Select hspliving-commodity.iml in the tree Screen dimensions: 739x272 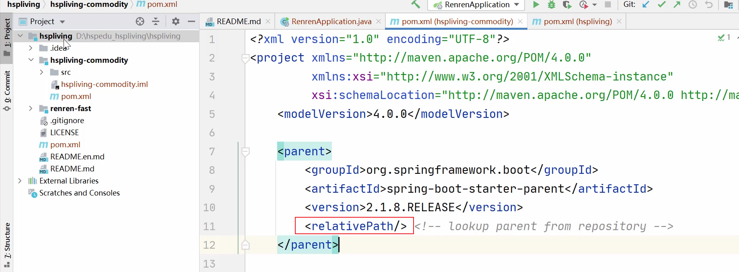pos(104,84)
